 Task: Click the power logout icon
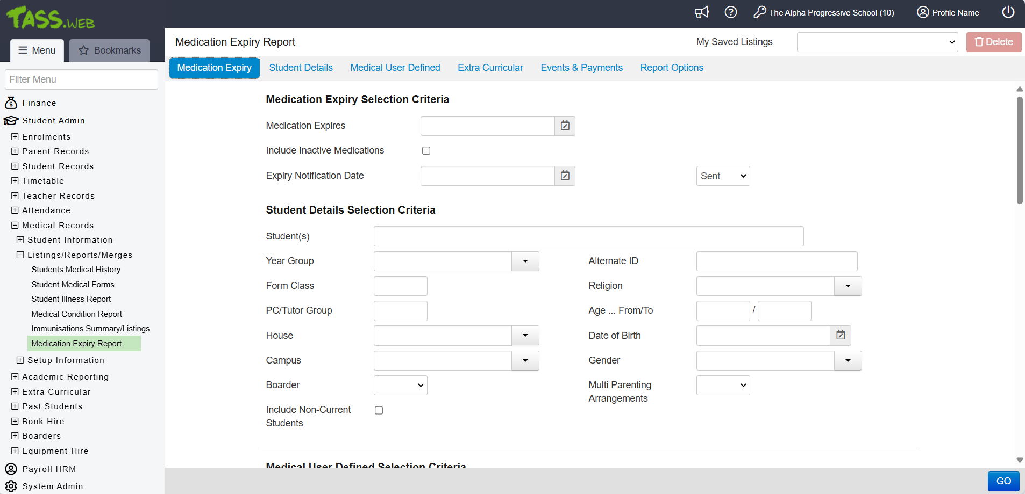click(x=1008, y=12)
